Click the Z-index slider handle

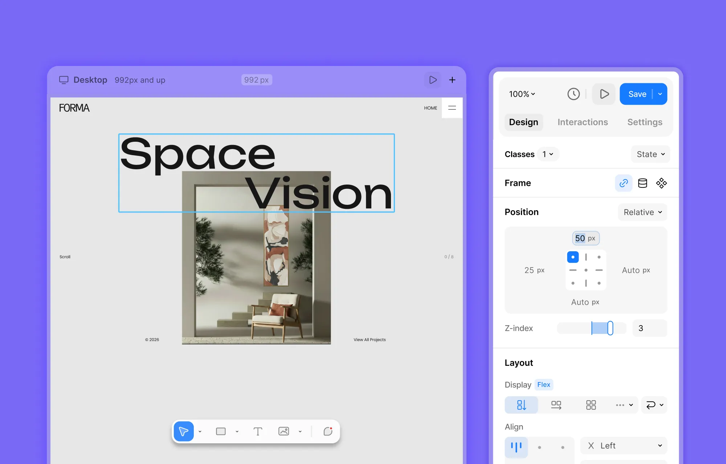pyautogui.click(x=610, y=328)
